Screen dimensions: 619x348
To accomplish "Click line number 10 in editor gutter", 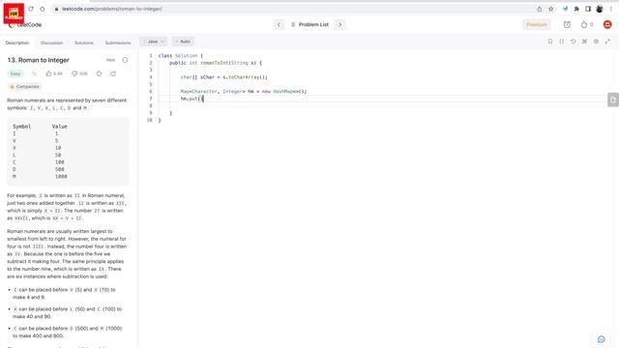I will click(149, 120).
